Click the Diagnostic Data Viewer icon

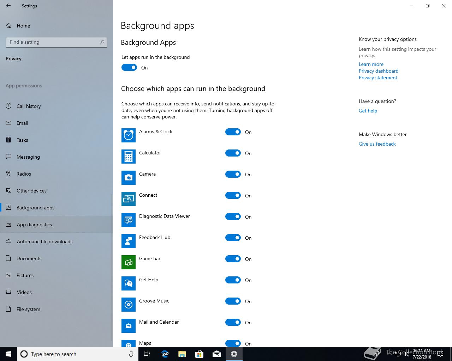129,220
